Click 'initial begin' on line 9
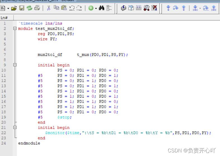This screenshot has width=220, height=156. 54,65
